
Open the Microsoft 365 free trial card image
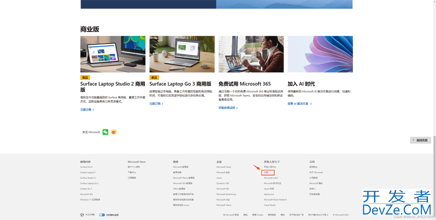251,54
